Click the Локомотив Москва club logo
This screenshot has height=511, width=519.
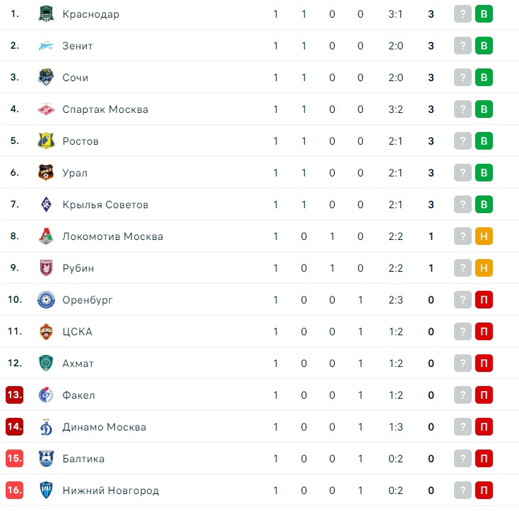click(46, 236)
